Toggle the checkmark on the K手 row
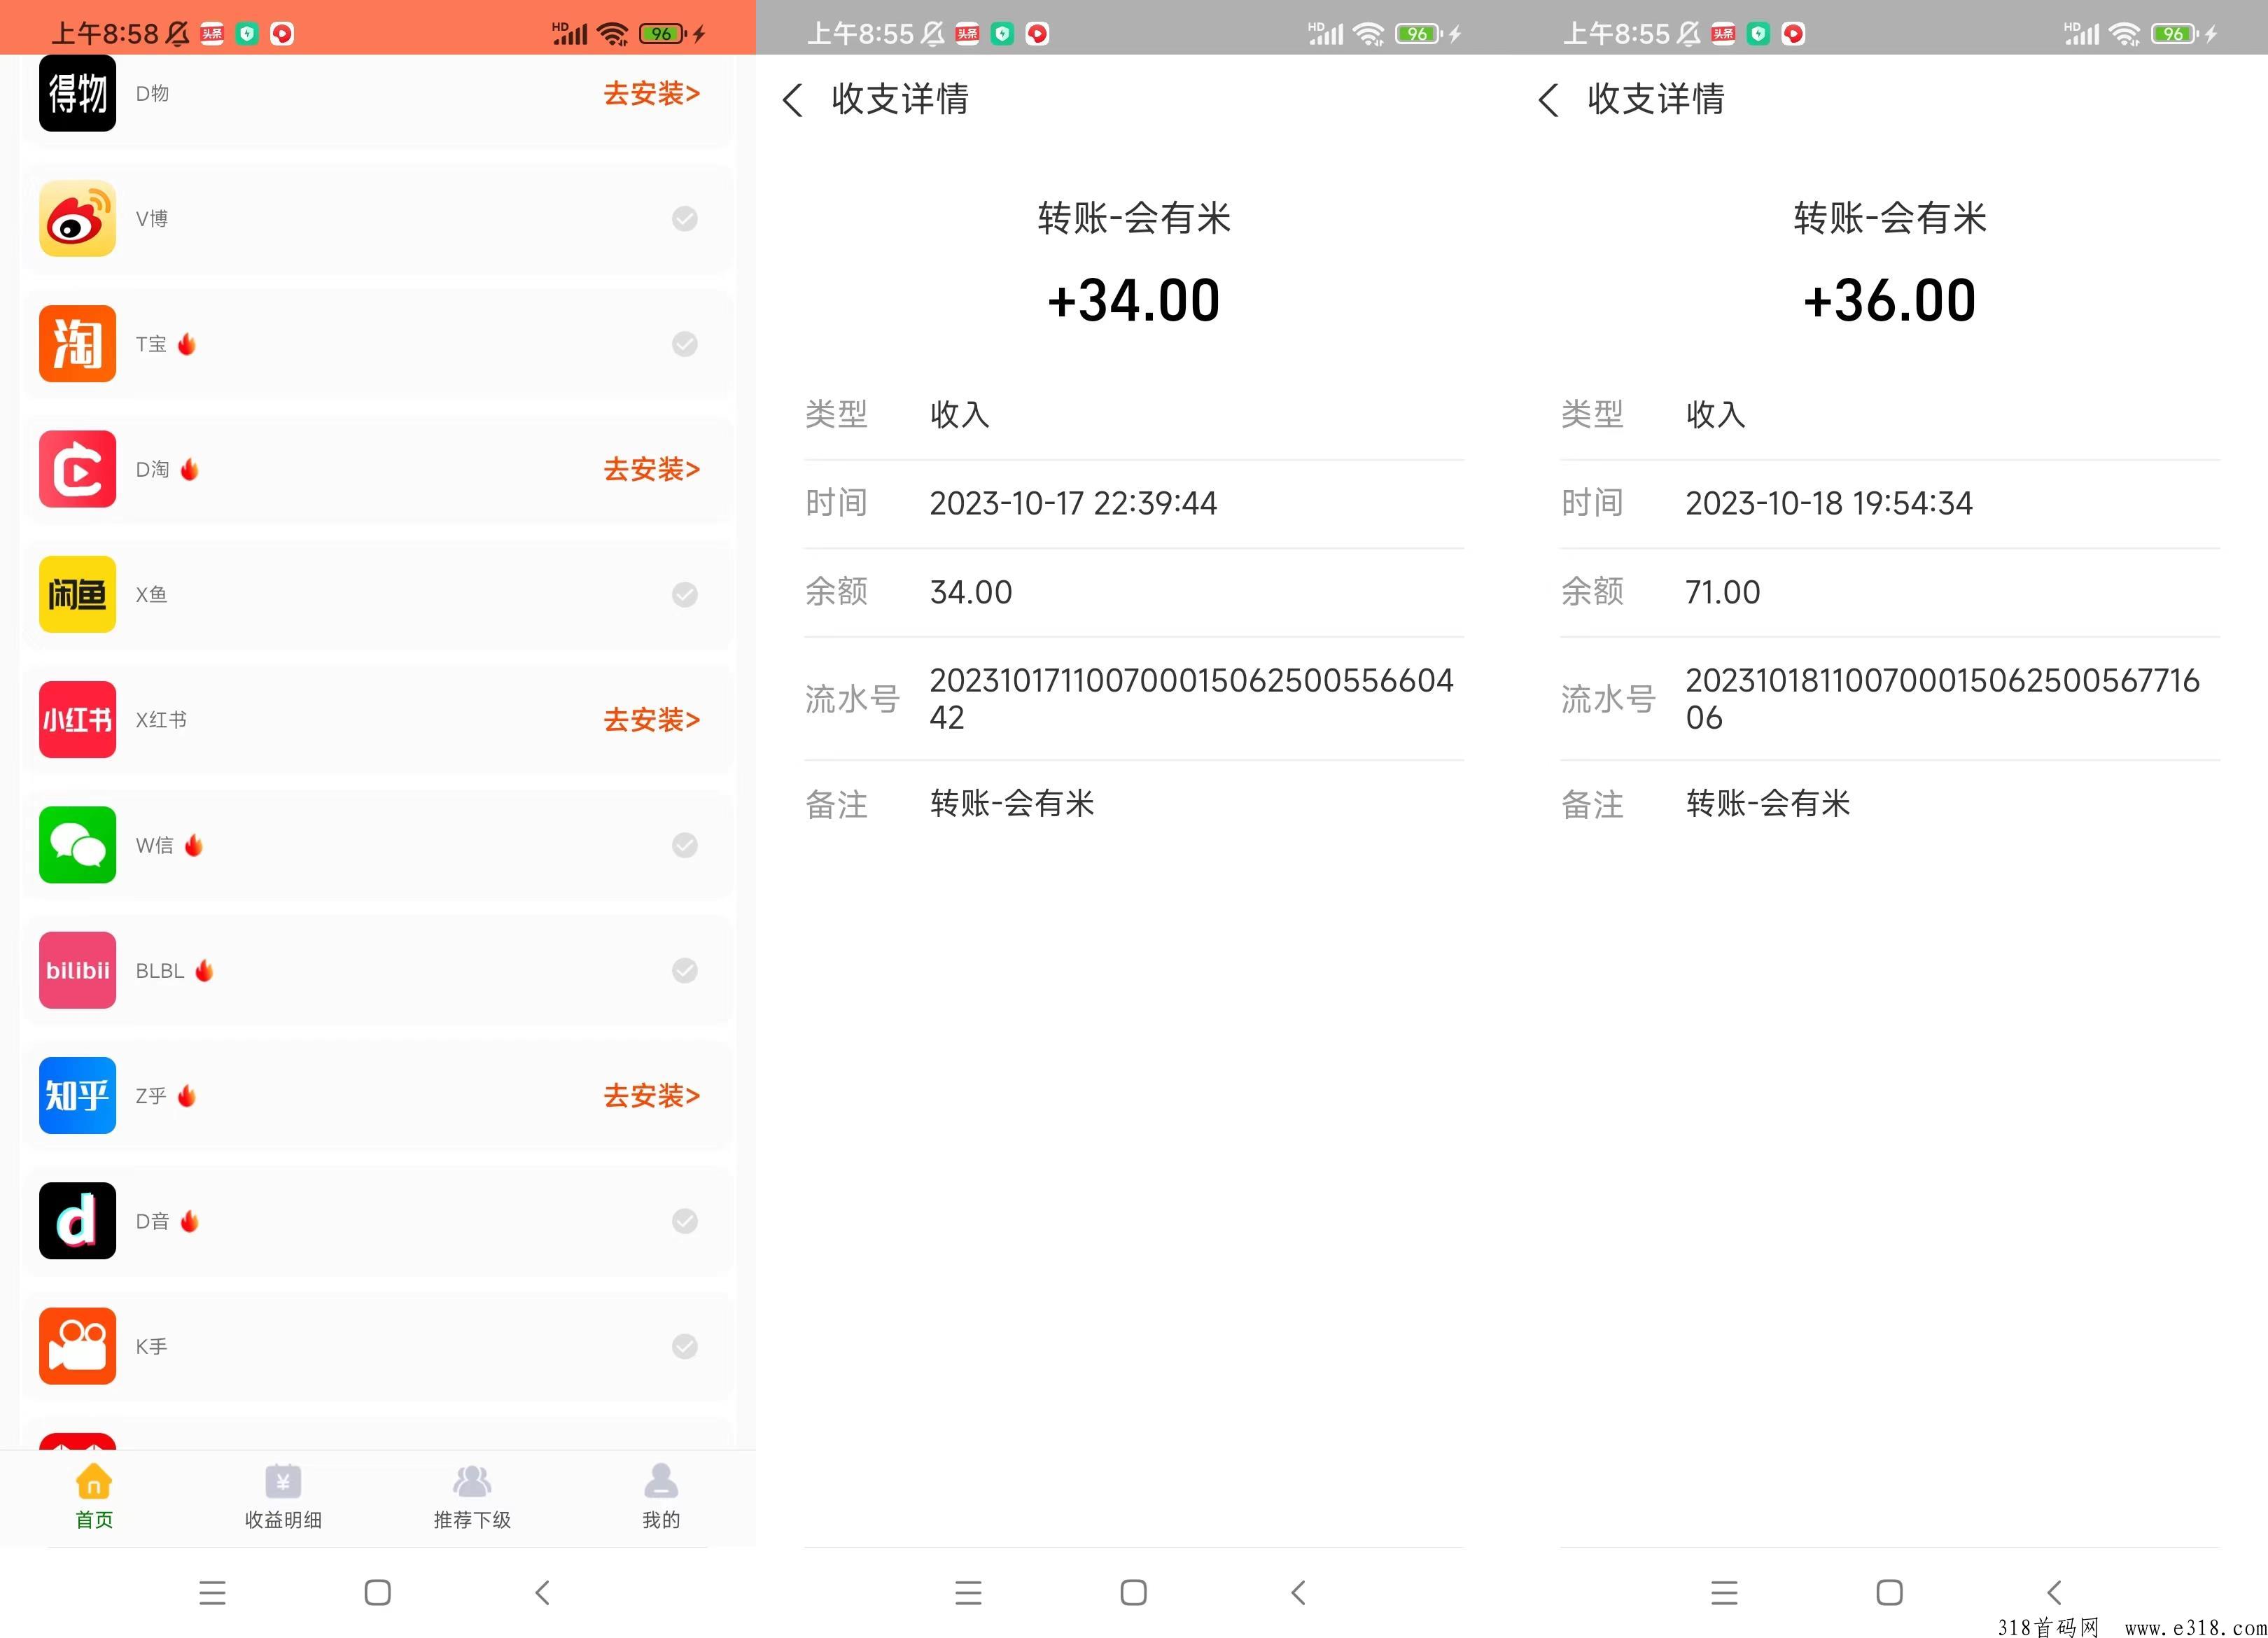This screenshot has width=2268, height=1638. pyautogui.click(x=684, y=1346)
